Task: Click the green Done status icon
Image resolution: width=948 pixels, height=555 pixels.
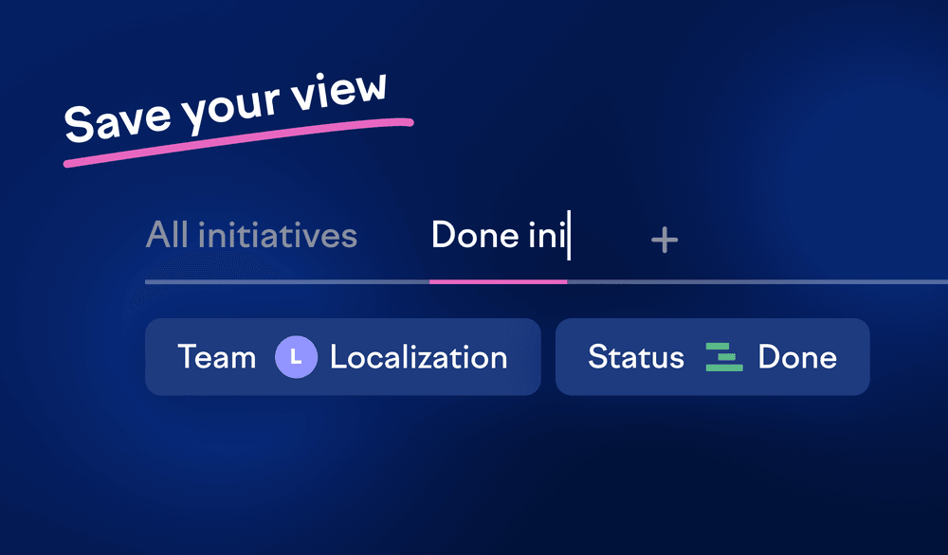Action: pos(724,357)
